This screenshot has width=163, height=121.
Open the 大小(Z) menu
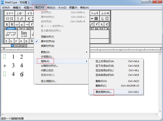(x=62, y=7)
